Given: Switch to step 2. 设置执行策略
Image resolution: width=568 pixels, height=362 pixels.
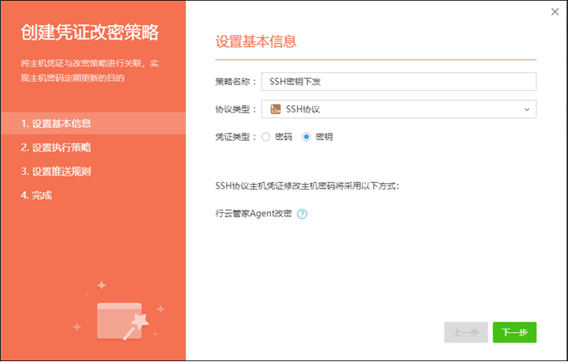Looking at the screenshot, I should [57, 147].
